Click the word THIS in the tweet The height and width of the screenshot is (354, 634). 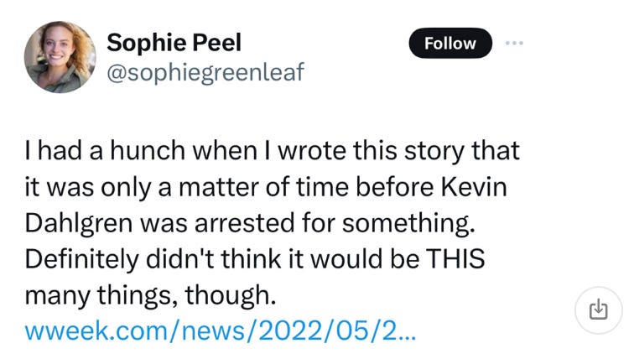tap(455, 259)
